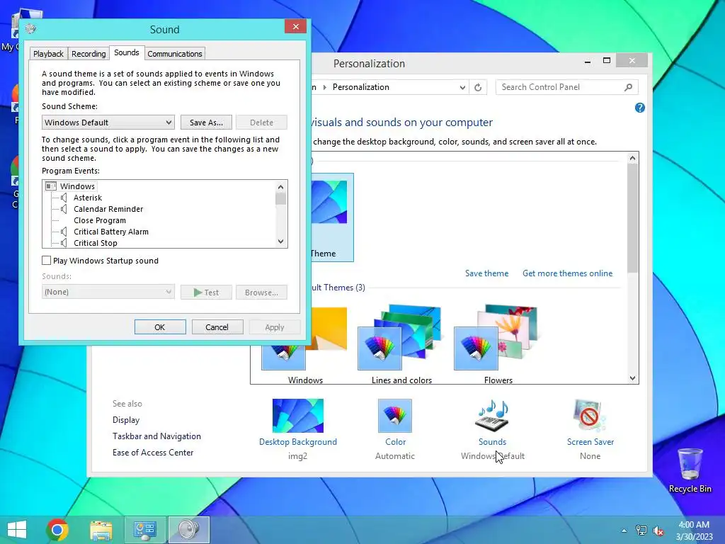Launch Google Chrome from the taskbar
This screenshot has width=725, height=544.
tap(57, 530)
